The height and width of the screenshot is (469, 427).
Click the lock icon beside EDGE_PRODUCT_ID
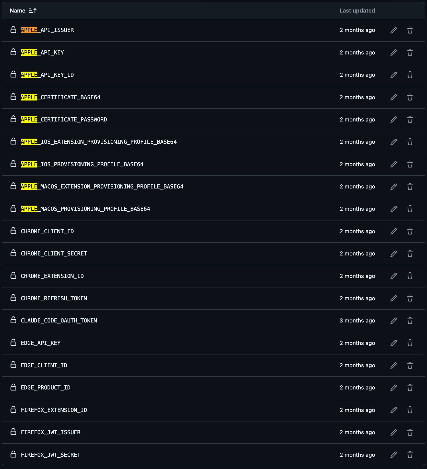point(13,387)
